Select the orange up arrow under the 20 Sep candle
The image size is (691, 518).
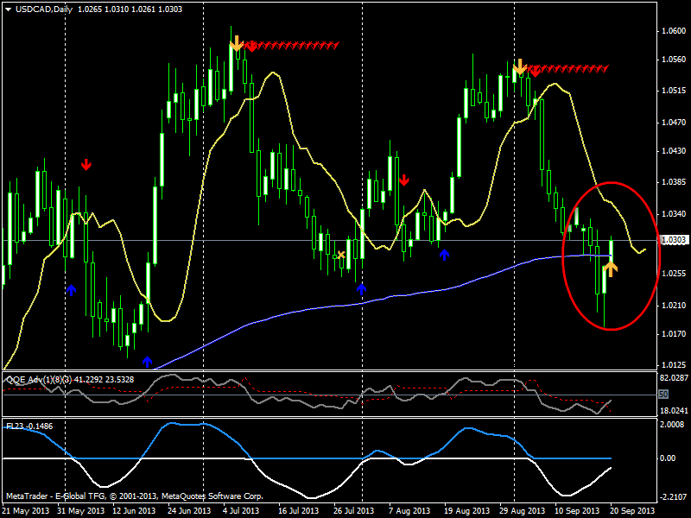point(611,268)
